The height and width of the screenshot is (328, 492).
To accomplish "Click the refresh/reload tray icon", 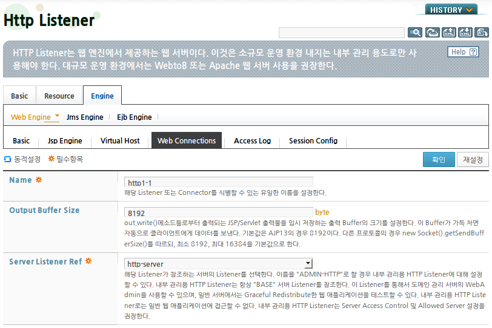I will tap(432, 32).
